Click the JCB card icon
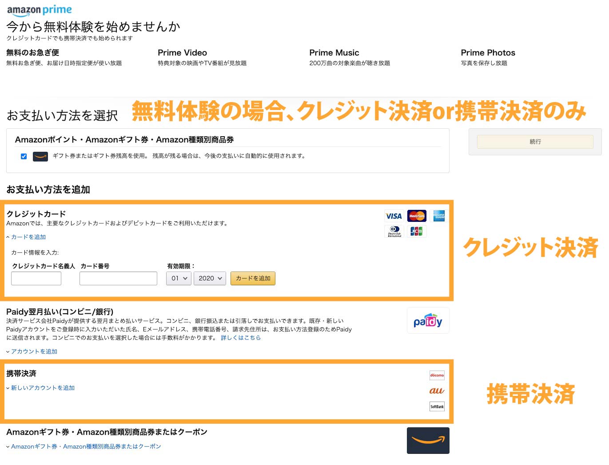This screenshot has width=609, height=465. (416, 231)
